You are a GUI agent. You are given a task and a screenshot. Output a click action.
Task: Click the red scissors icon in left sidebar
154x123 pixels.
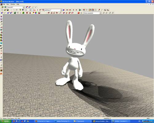(1, 54)
